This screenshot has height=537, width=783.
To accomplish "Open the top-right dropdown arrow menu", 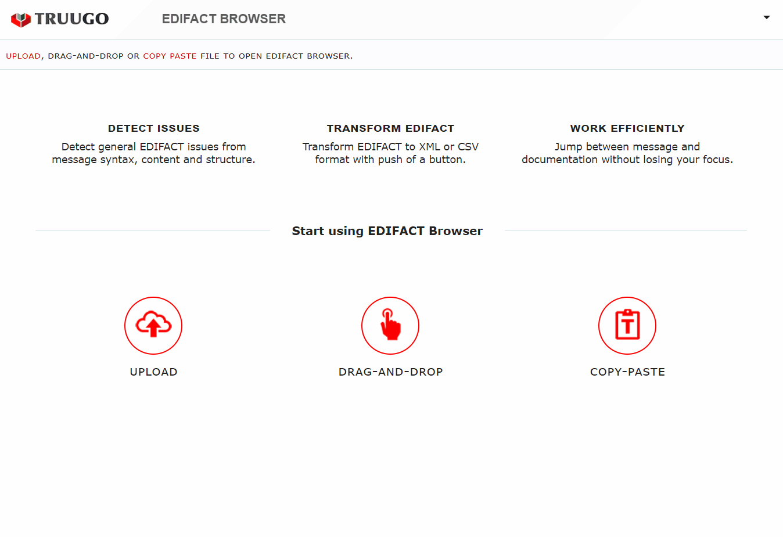I will tap(767, 17).
